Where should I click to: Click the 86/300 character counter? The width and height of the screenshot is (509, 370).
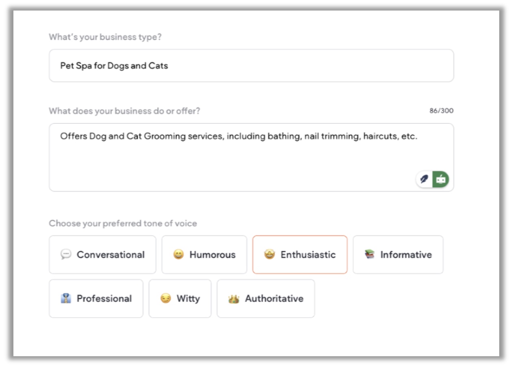click(x=441, y=111)
